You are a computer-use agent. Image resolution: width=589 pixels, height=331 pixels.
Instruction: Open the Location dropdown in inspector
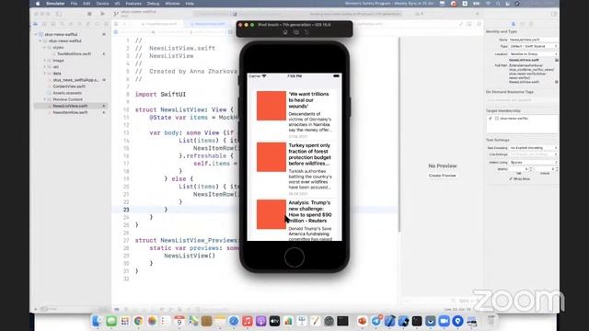(534, 54)
